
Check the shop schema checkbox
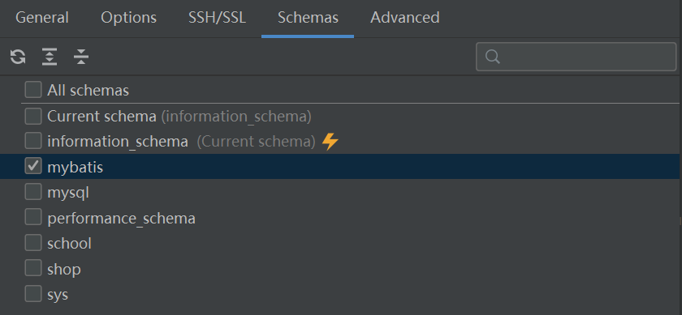[33, 269]
